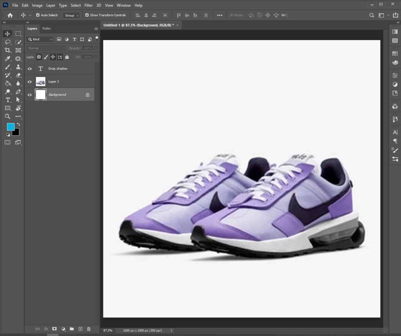Viewport: 401px width, 336px height.
Task: Open the File menu
Action: pos(15,5)
